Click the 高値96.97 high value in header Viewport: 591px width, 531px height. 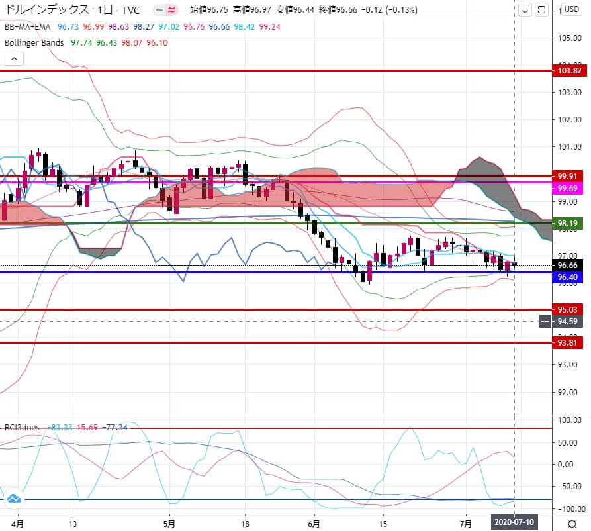251,10
